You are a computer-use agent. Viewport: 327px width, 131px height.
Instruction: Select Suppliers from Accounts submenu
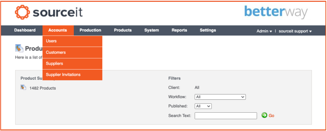pyautogui.click(x=72, y=64)
